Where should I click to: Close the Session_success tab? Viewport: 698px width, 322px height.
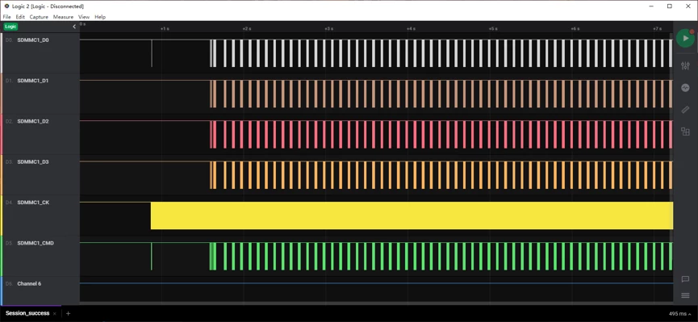coord(55,314)
